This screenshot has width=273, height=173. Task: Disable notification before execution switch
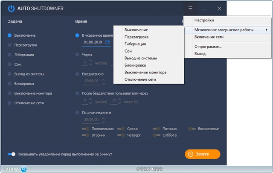(12, 154)
